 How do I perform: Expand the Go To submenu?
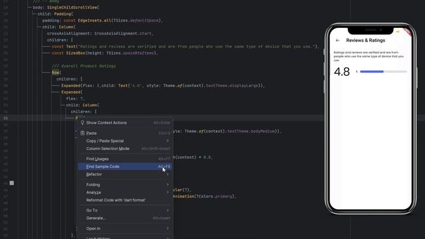point(125,210)
